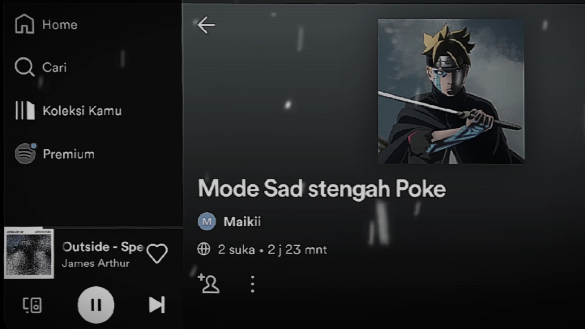This screenshot has height=329, width=585.
Task: Skip to the next track
Action: (x=157, y=305)
